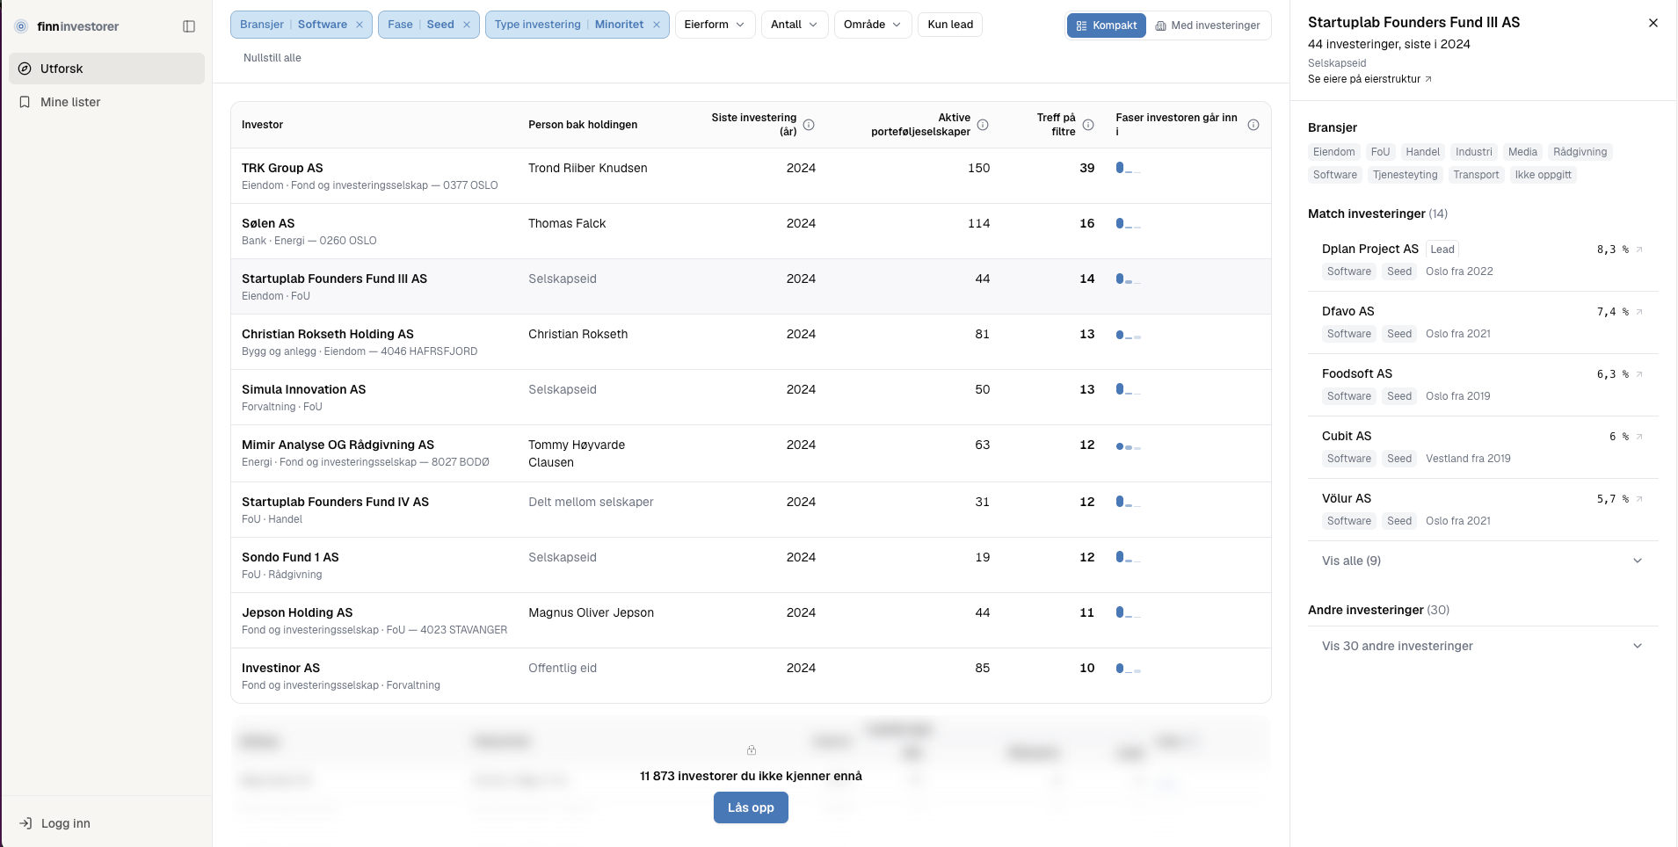Image resolution: width=1678 pixels, height=847 pixels.
Task: Switch to Med investeringer view
Action: pyautogui.click(x=1208, y=25)
